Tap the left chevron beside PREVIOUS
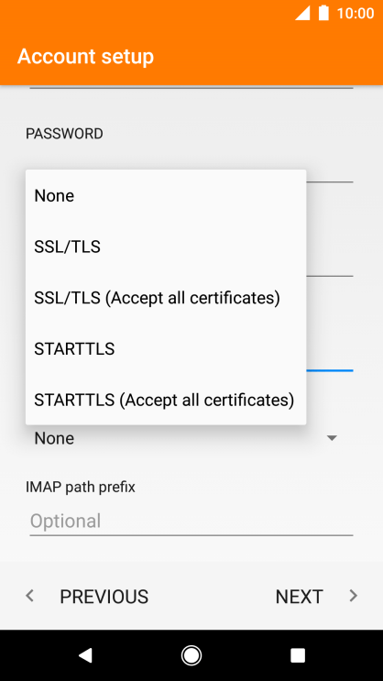Viewport: 383px width, 681px height. [x=29, y=596]
